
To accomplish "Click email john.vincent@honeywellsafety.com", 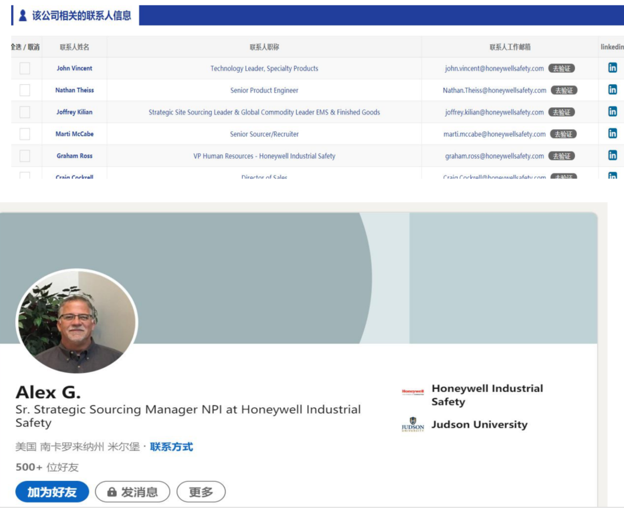I will coord(494,68).
